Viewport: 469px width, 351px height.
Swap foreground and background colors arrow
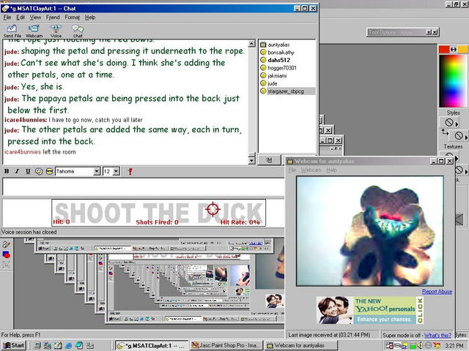coord(454,50)
